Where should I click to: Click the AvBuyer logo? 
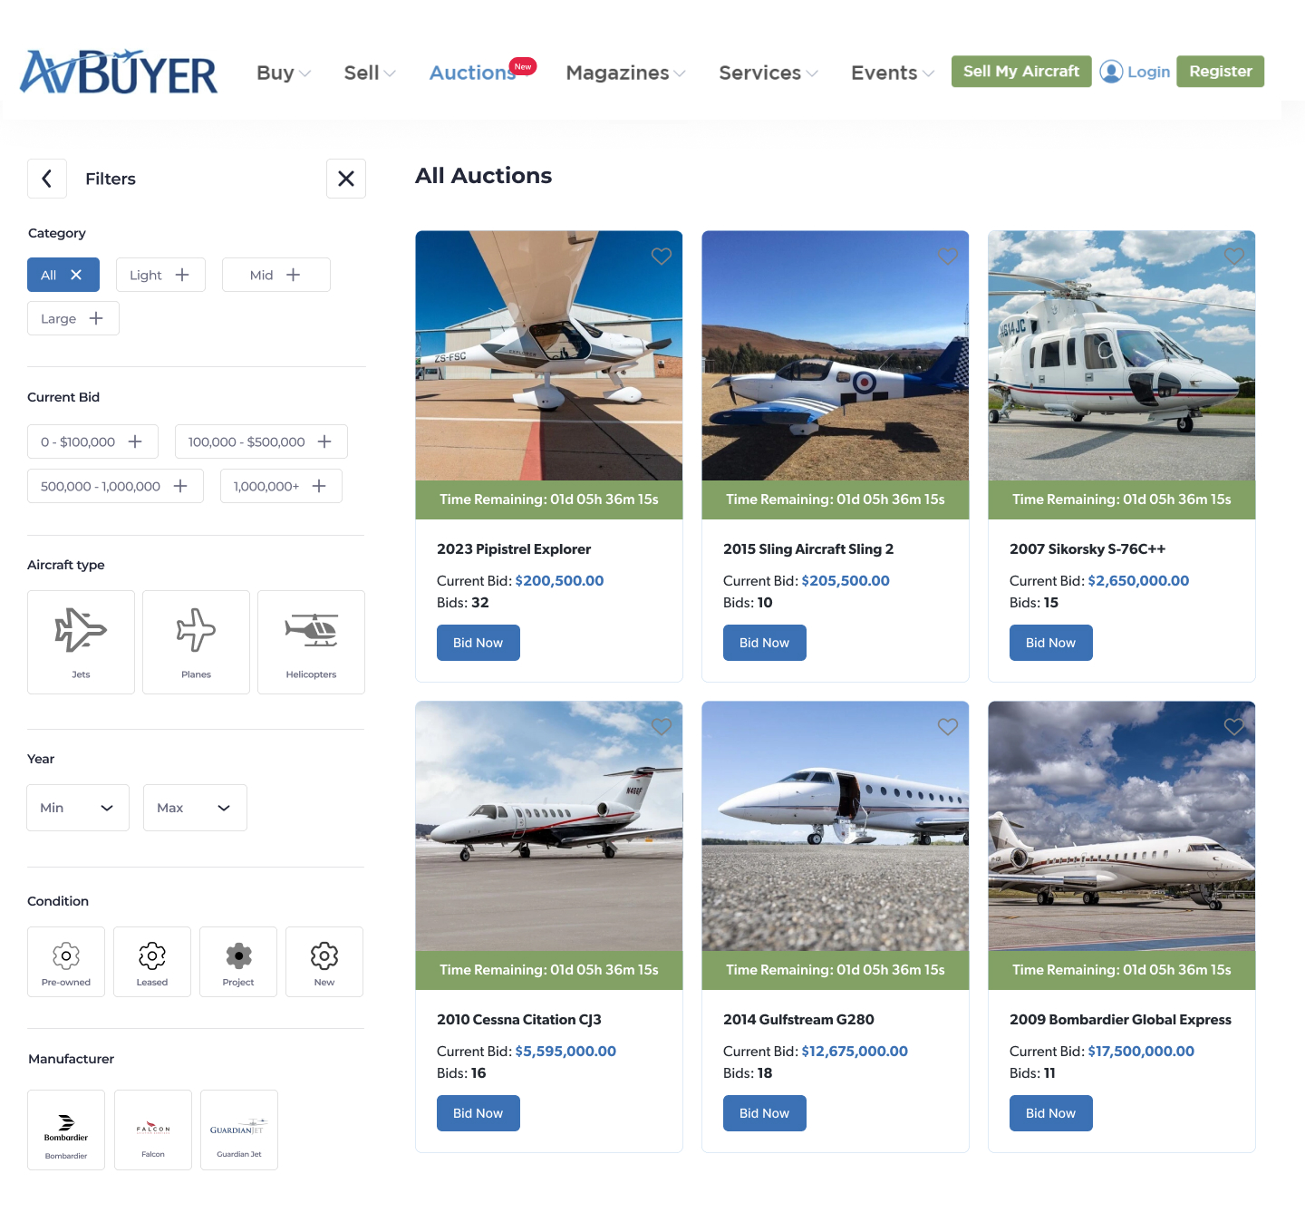tap(119, 72)
